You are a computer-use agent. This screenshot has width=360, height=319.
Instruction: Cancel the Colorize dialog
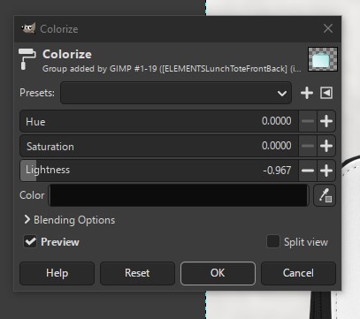point(298,273)
